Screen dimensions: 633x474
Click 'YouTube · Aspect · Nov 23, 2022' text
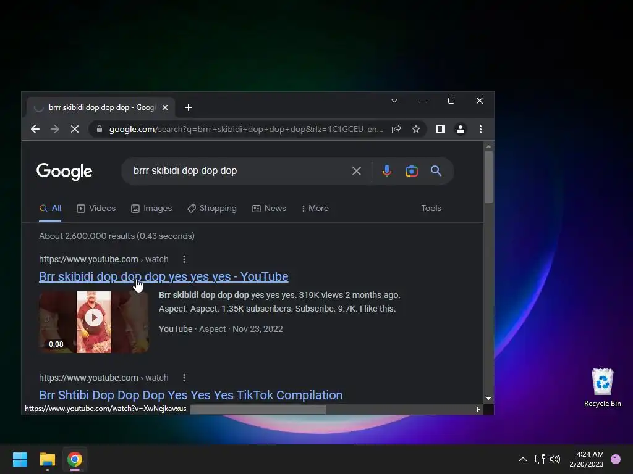click(221, 329)
